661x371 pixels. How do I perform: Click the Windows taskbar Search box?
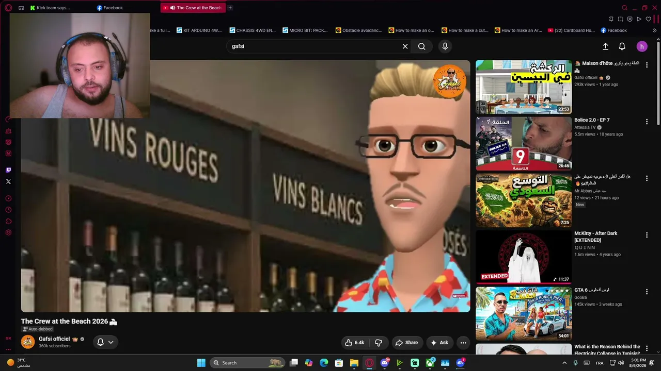click(x=248, y=363)
